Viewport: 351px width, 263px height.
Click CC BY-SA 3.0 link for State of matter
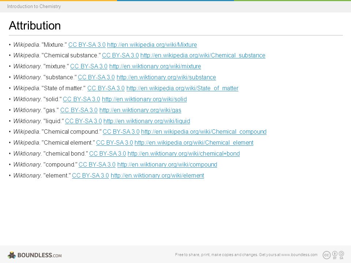tap(106, 88)
